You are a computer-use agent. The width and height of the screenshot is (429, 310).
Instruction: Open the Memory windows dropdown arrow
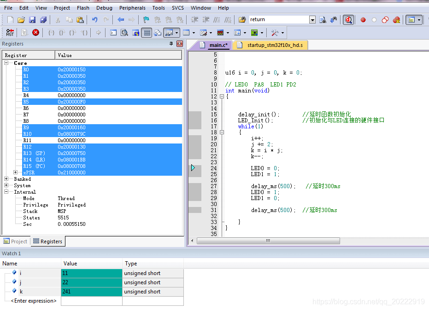[x=194, y=33]
